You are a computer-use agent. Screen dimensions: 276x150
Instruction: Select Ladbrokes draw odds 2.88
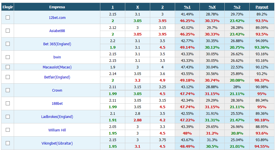click(138, 120)
